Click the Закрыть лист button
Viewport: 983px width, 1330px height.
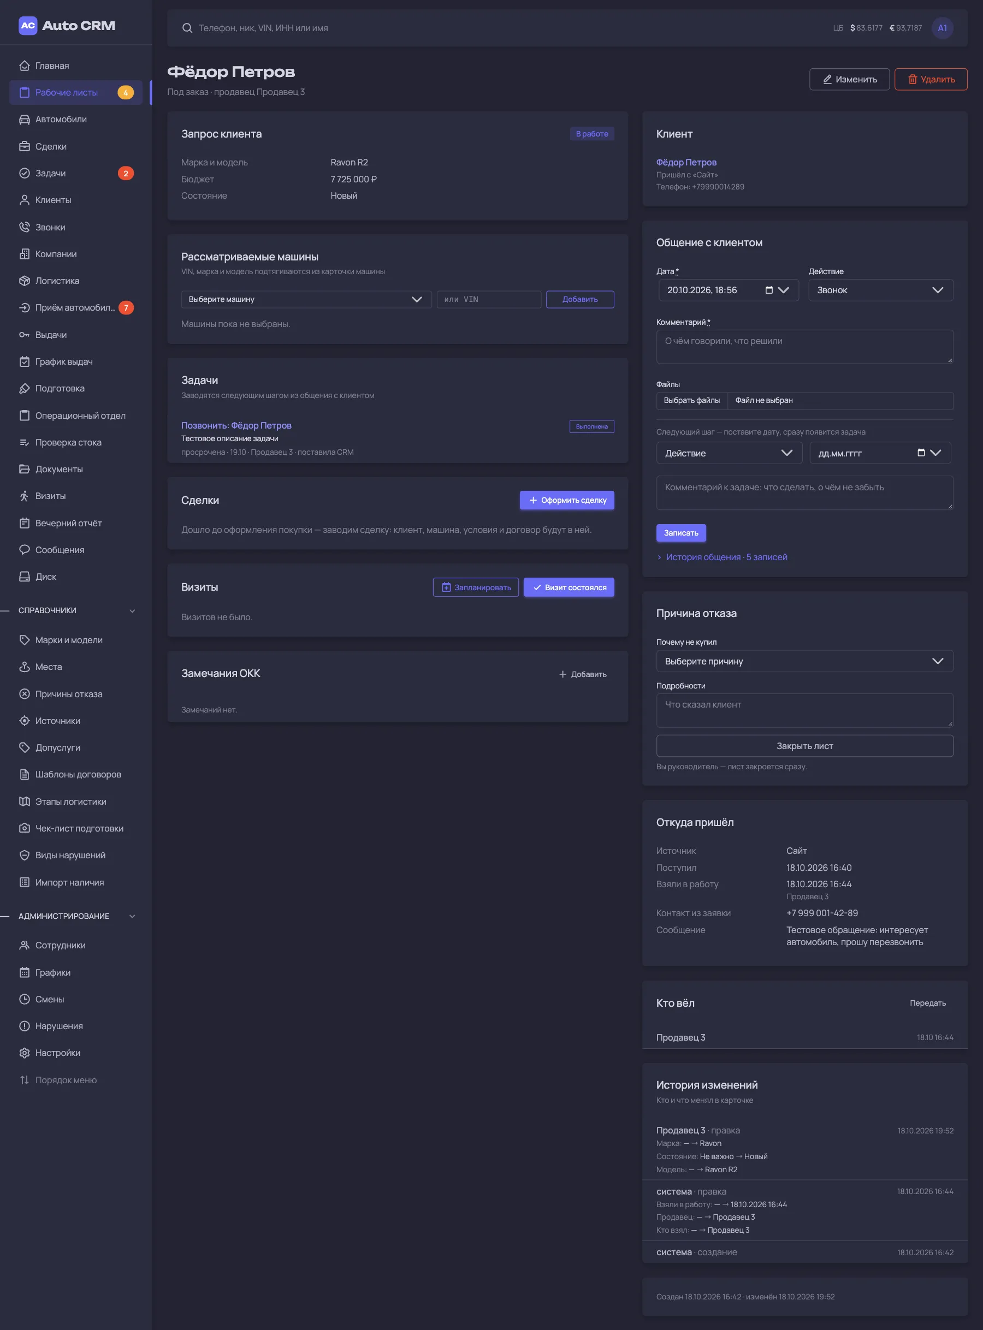(x=804, y=746)
